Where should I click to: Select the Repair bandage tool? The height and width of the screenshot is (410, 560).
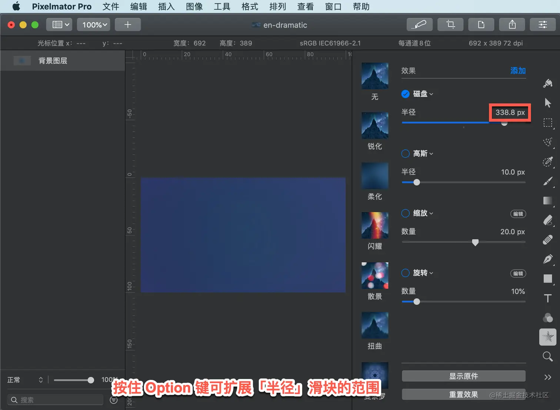click(x=548, y=240)
